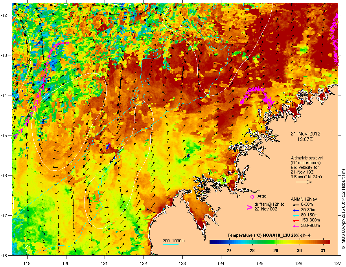346x267 pixels.
Task: Click the date label 21-Nov-2012
Action: tap(306, 134)
